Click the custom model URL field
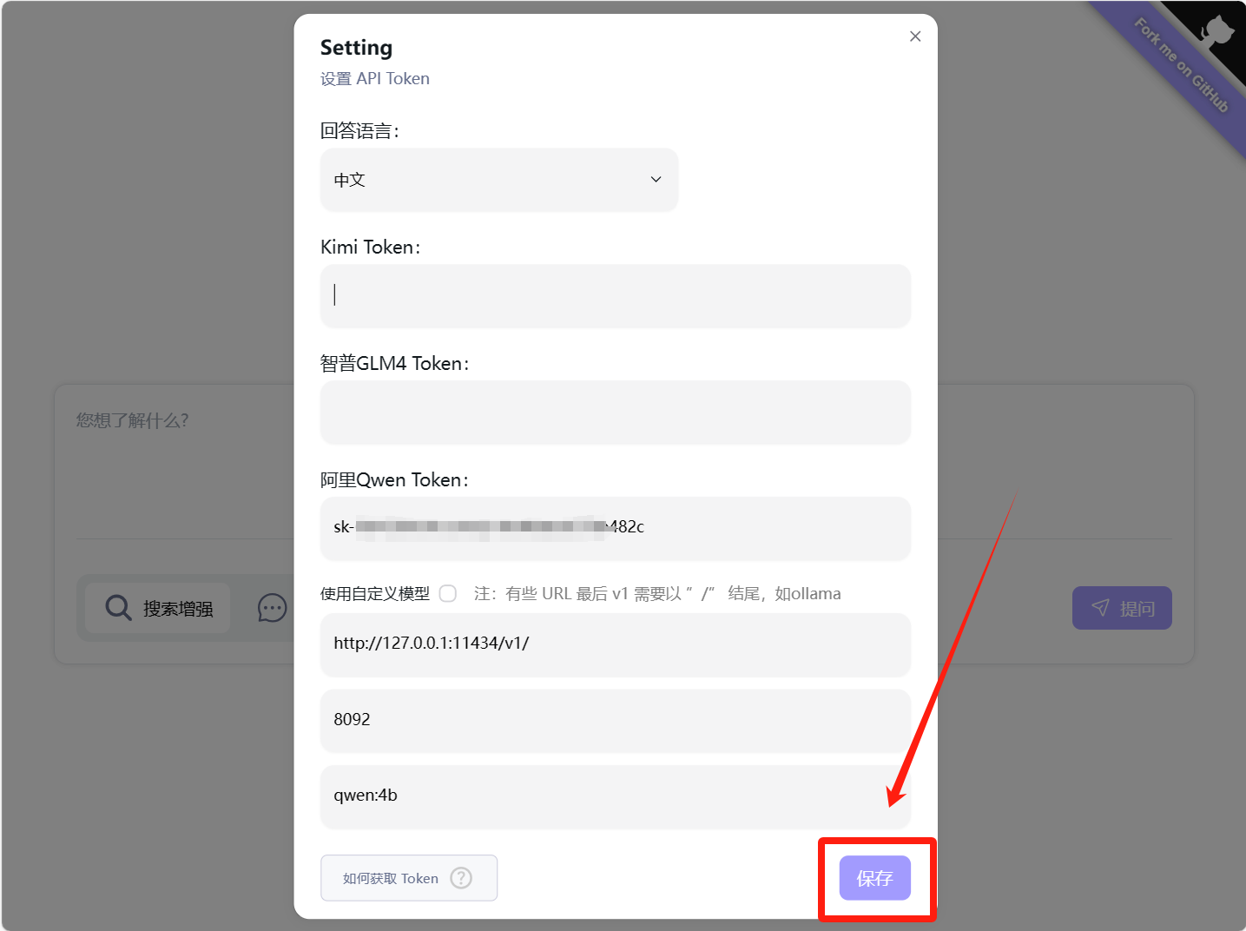Screen dimensions: 1246x931 (x=615, y=644)
